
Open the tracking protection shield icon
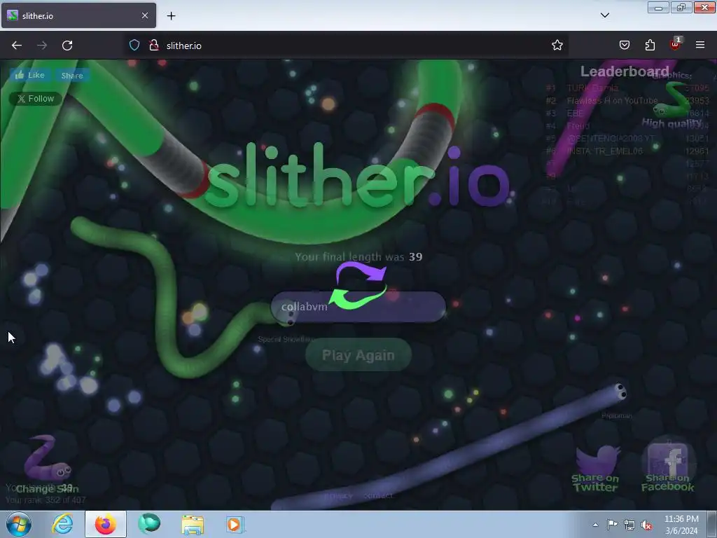tap(134, 46)
